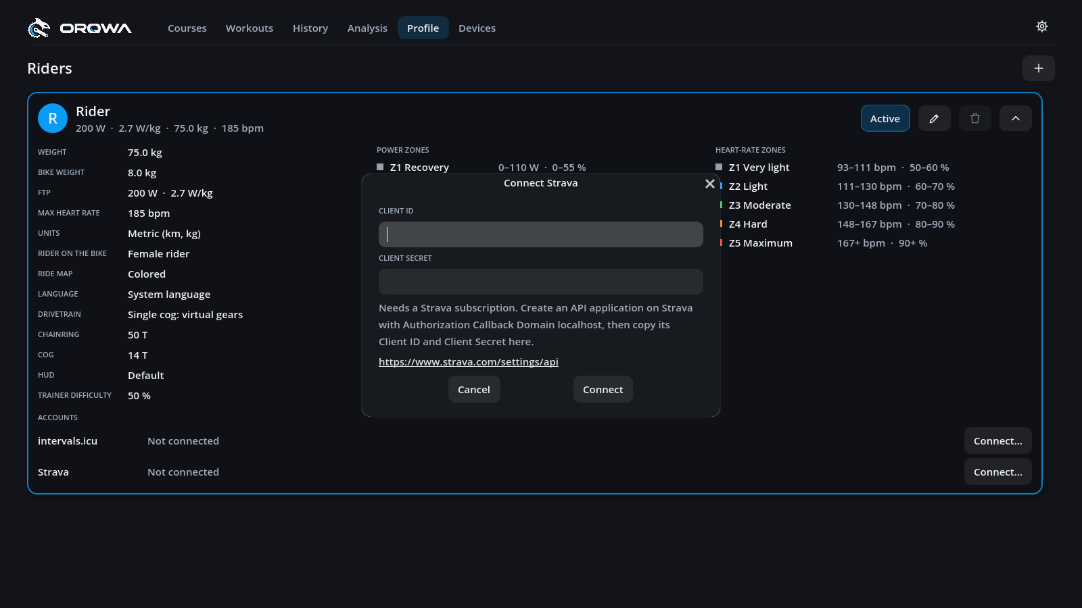Click Connect... for intervals.icu account
The height and width of the screenshot is (608, 1082).
[998, 440]
